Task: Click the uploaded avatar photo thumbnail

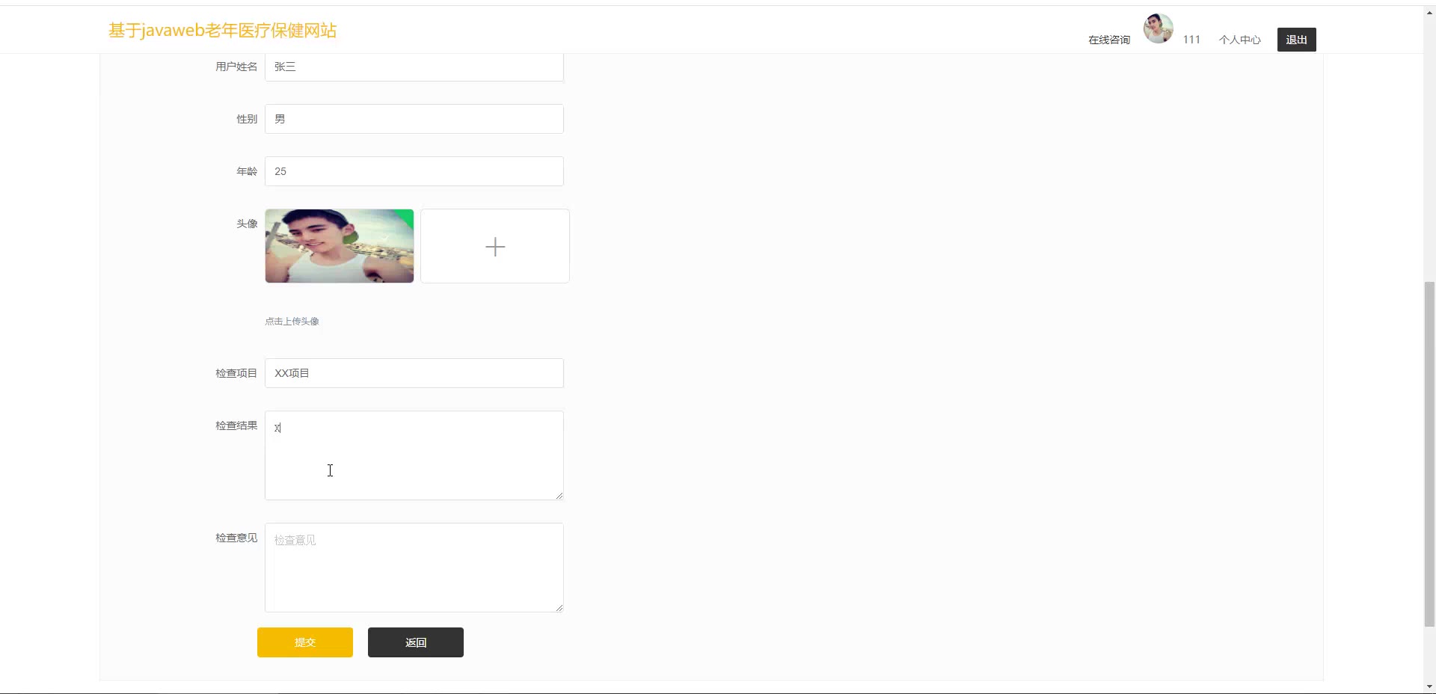Action: point(339,246)
